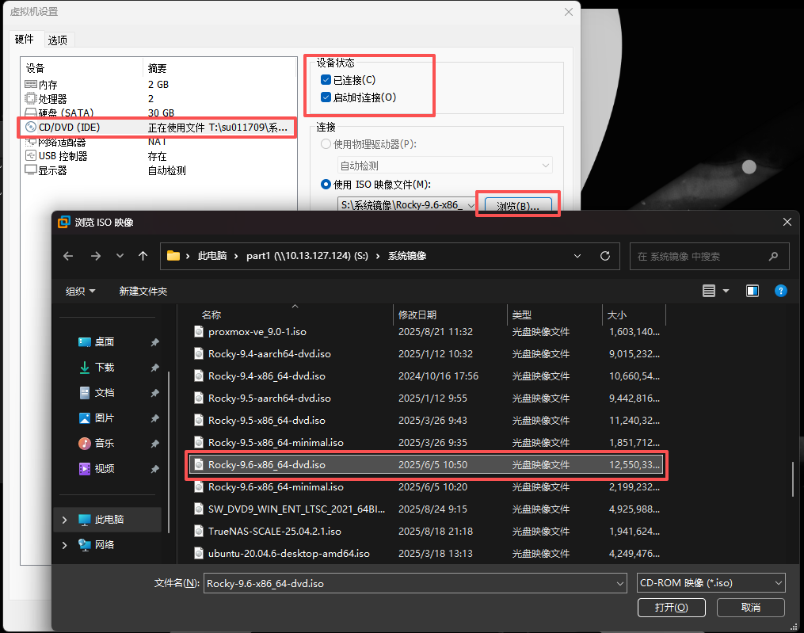Toggle the 启动时连接 checkbox
The width and height of the screenshot is (804, 633).
326,97
